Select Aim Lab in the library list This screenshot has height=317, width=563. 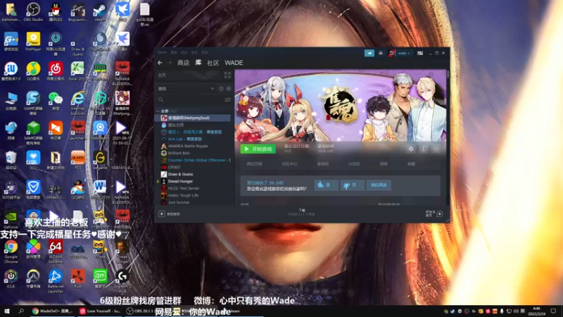(194, 139)
